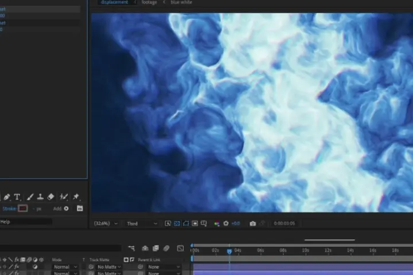413x275 pixels.
Task: Select the Puppet Pin tool
Action: click(x=76, y=197)
